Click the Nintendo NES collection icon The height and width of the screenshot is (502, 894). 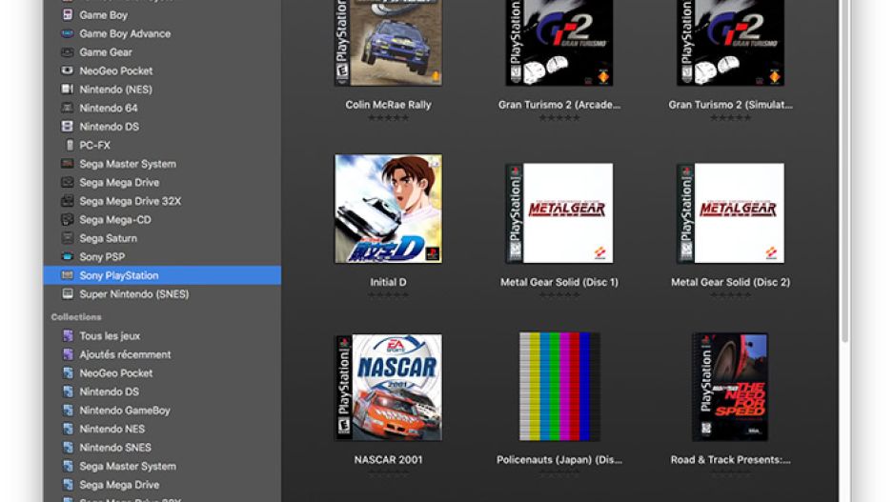68,429
